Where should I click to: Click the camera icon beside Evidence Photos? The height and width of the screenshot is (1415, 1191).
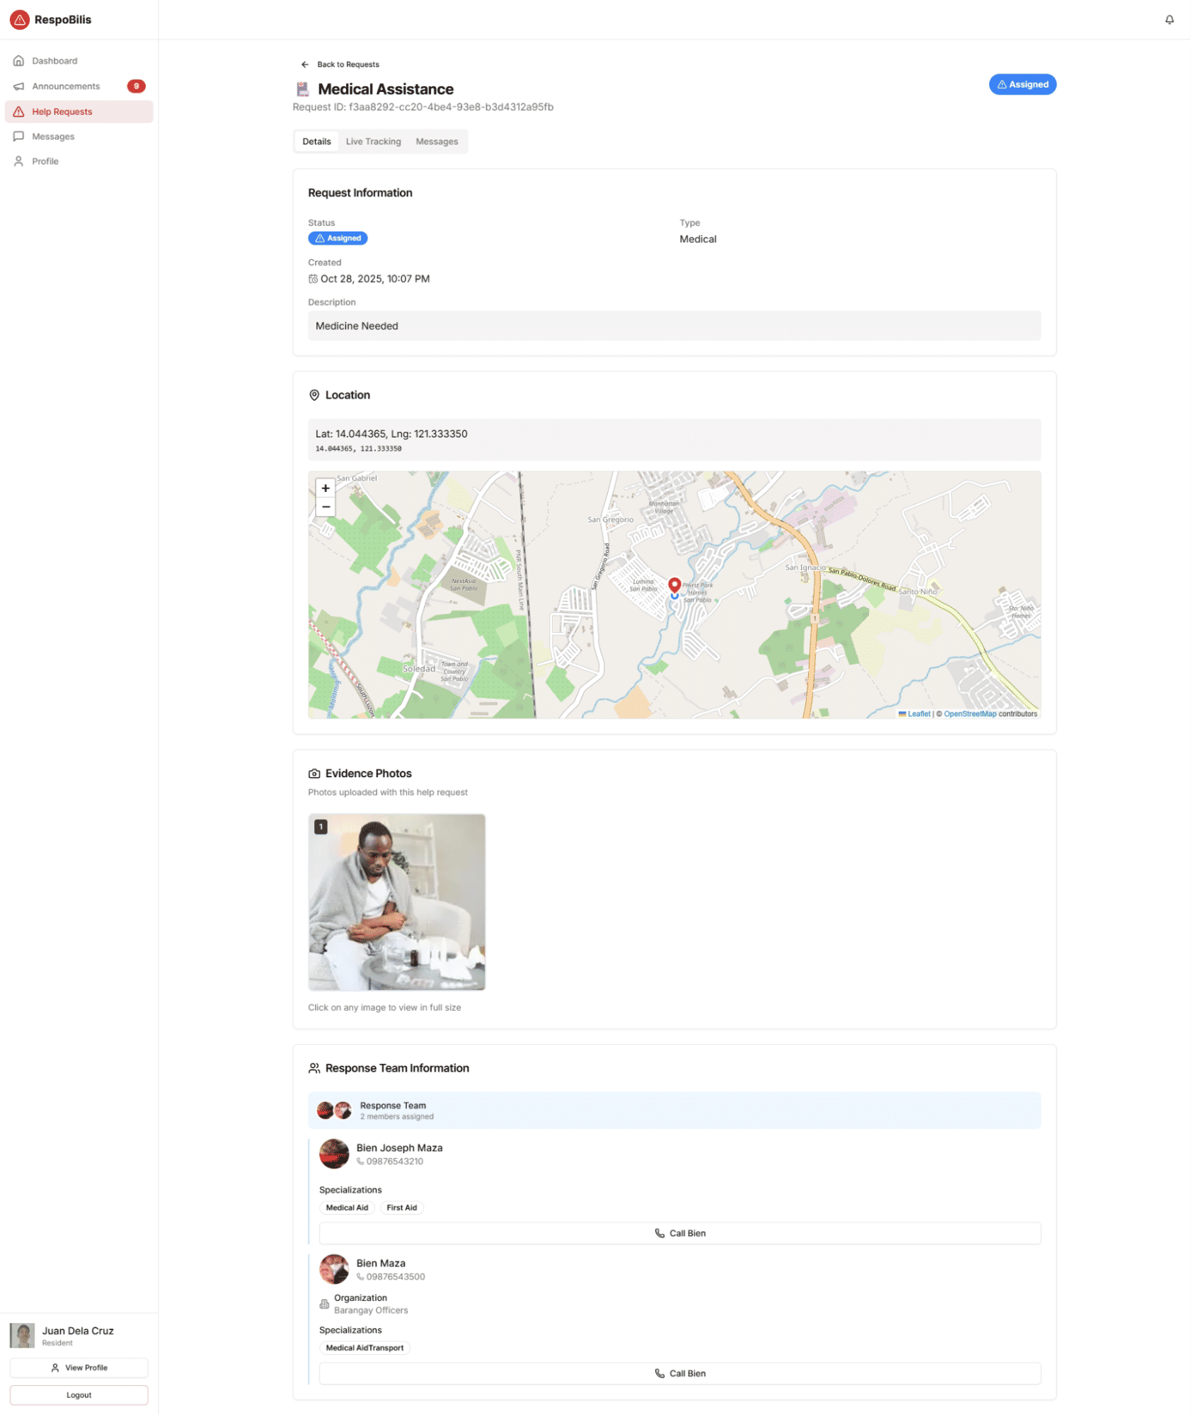(x=314, y=774)
